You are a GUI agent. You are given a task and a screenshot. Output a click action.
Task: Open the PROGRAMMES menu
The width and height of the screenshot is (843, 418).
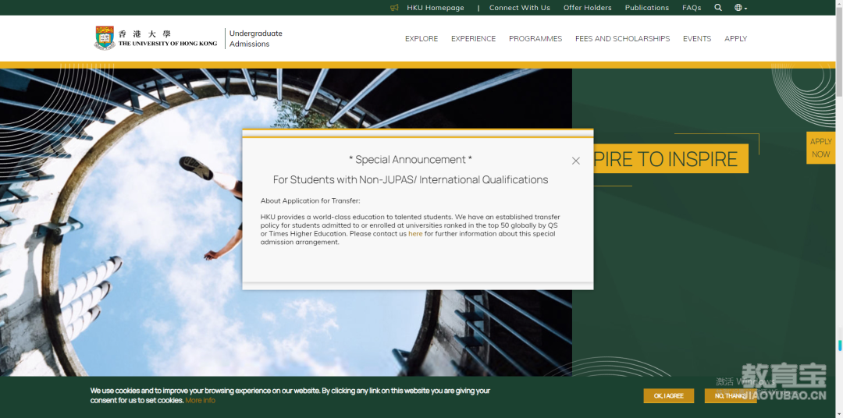535,39
